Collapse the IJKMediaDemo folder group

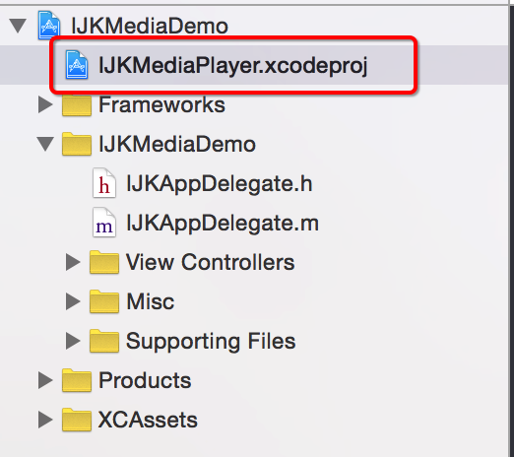[45, 144]
